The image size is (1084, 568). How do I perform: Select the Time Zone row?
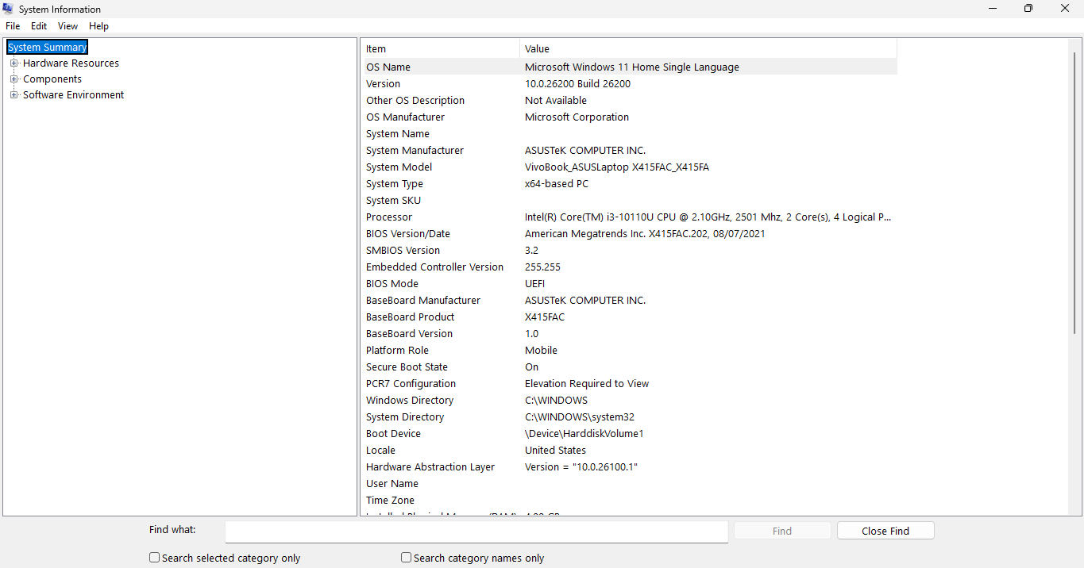click(631, 501)
